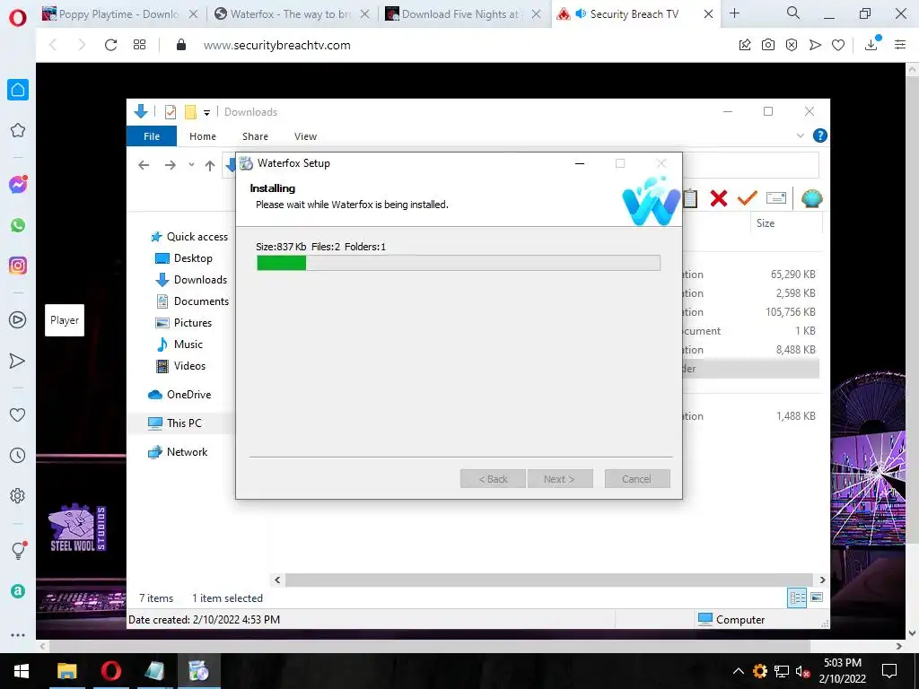Image resolution: width=919 pixels, height=689 pixels.
Task: Open the View ribbon tab
Action: tap(305, 136)
